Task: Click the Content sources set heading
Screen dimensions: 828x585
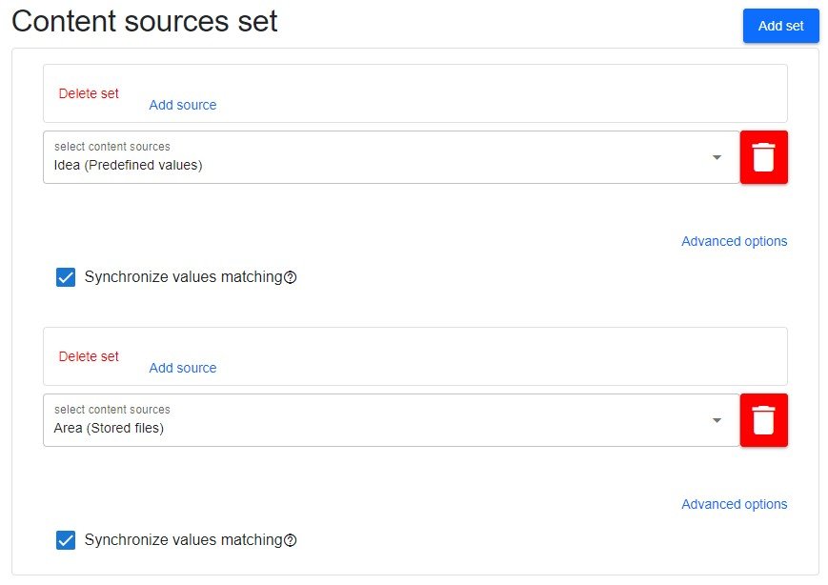Action: click(x=145, y=22)
